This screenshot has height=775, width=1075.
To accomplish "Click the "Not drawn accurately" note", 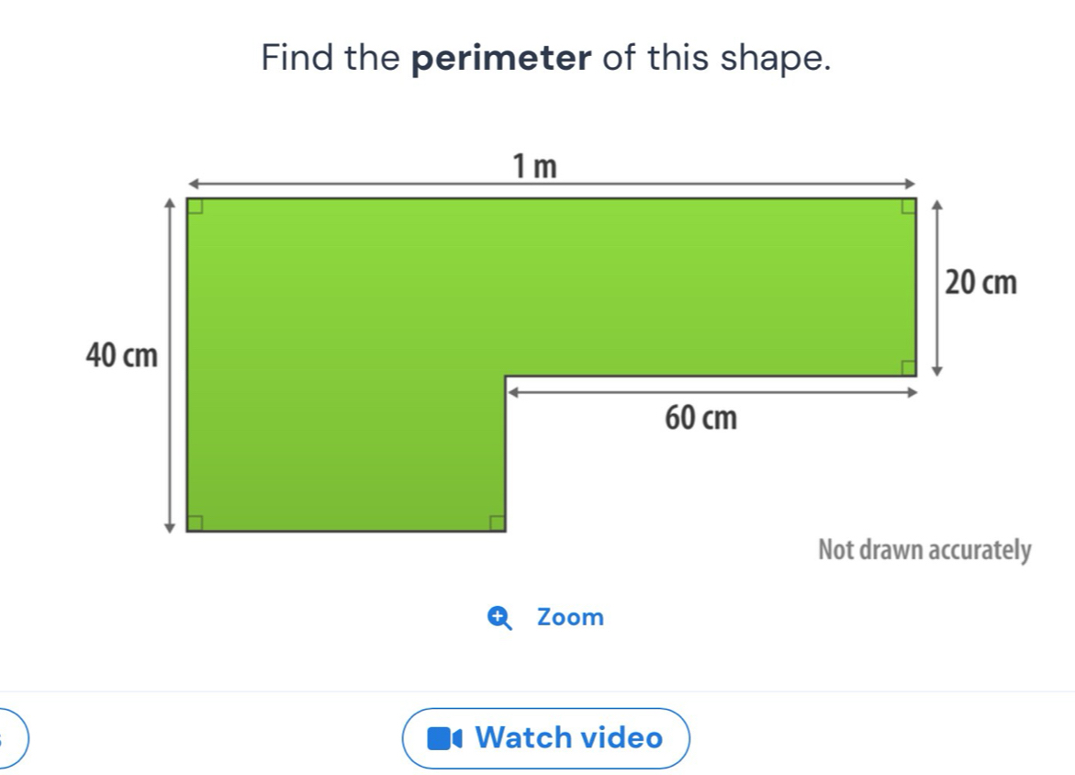I will tap(924, 551).
